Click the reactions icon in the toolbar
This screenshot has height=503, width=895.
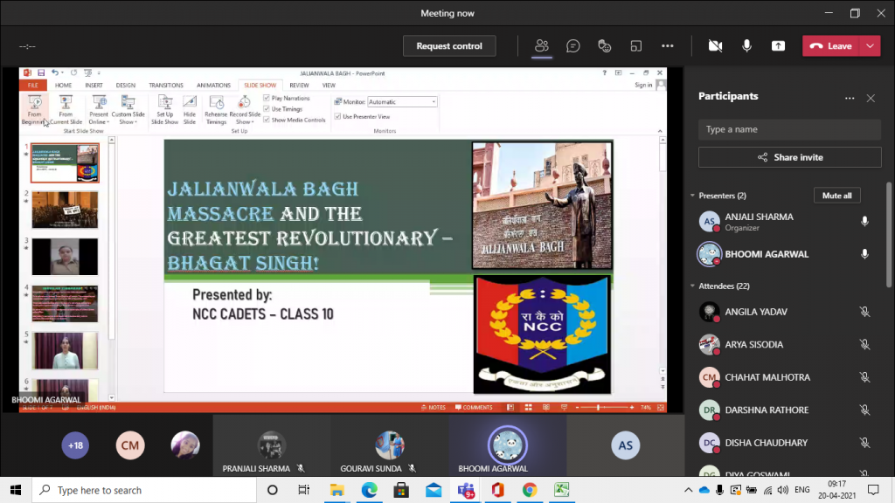click(604, 46)
